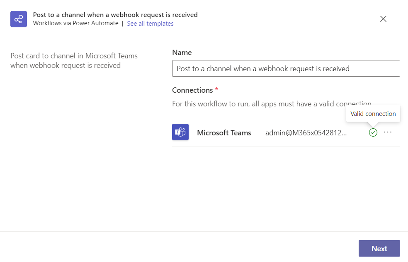
Task: Click the 'Post card to channel' description text
Action: pyautogui.click(x=74, y=60)
